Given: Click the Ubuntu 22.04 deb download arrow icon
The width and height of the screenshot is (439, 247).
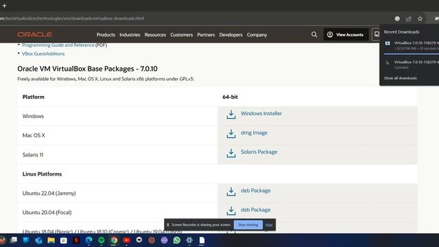Looking at the screenshot, I should click(x=231, y=191).
